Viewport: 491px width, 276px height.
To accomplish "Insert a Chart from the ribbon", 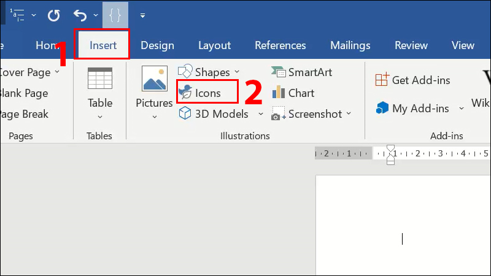I will pyautogui.click(x=293, y=93).
